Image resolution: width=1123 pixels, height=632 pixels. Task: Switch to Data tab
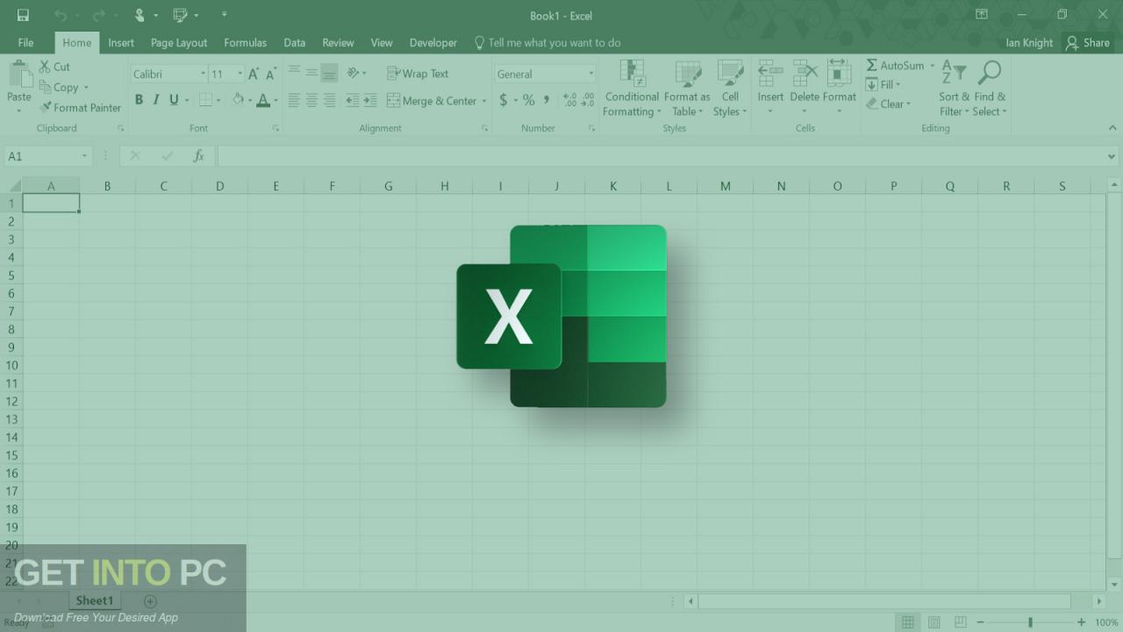[295, 42]
